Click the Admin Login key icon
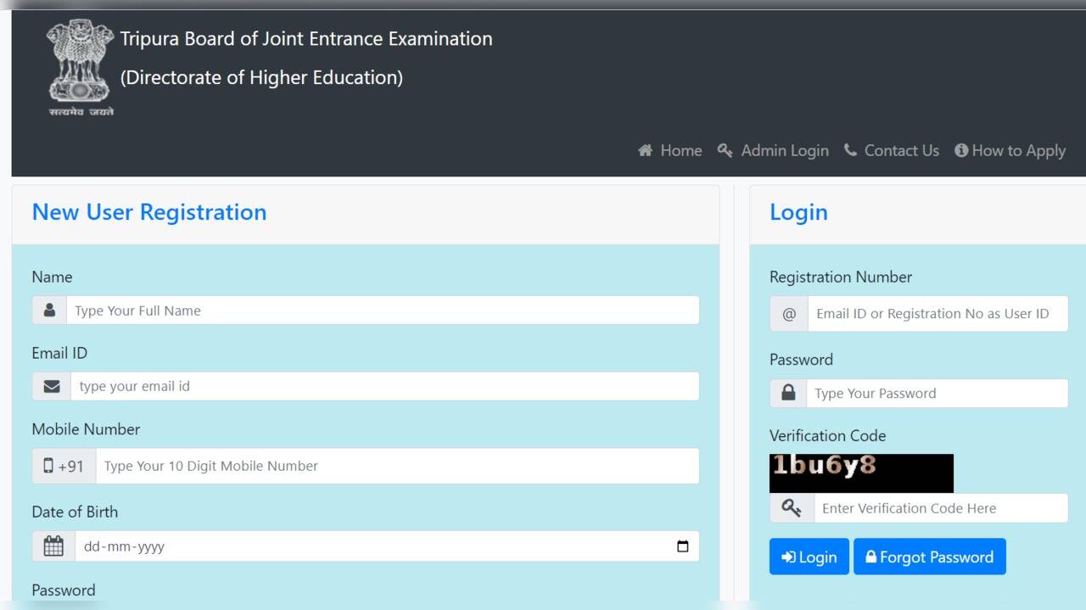 tap(725, 150)
